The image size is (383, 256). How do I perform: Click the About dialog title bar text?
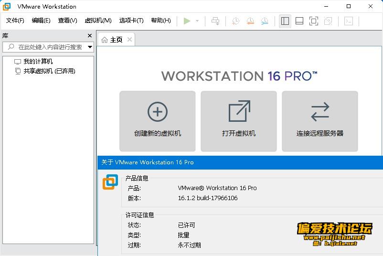[147, 162]
